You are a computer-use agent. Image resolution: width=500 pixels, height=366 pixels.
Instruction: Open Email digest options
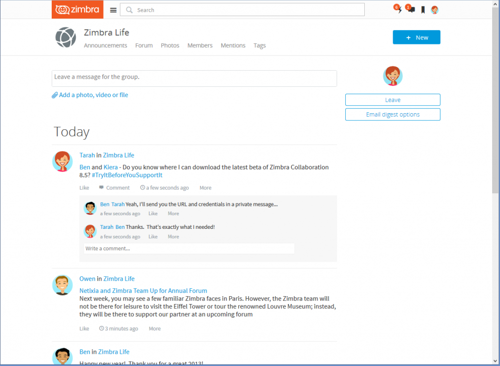point(393,115)
